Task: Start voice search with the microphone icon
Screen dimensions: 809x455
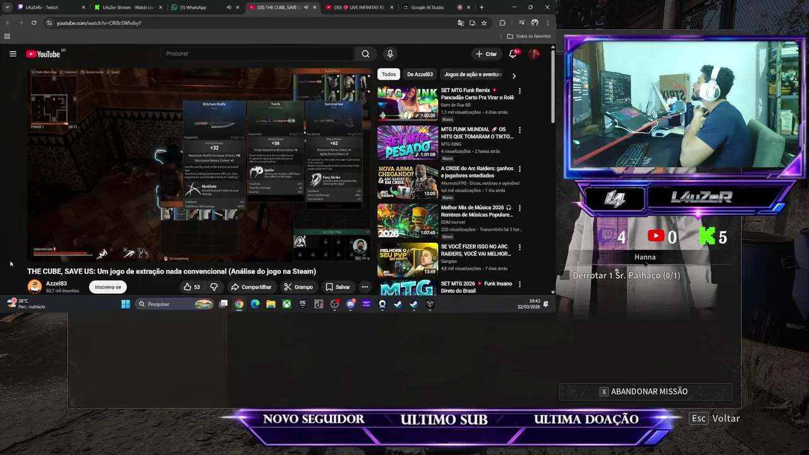Action: point(390,54)
